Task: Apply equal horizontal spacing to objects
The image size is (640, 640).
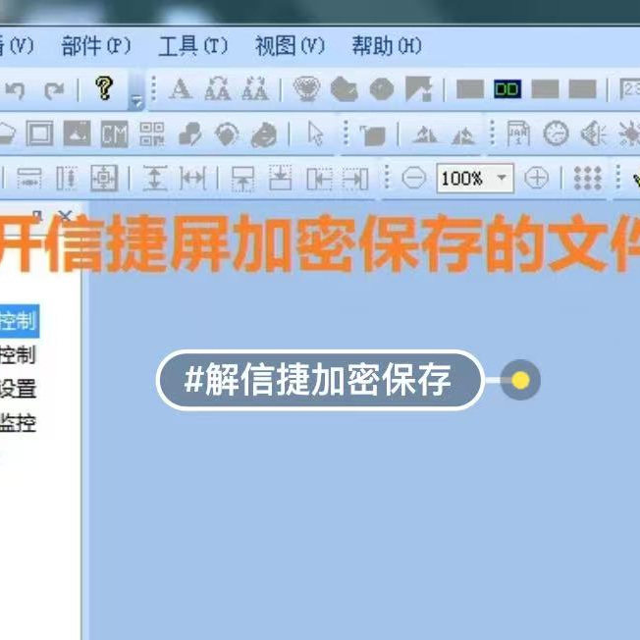Action: [x=193, y=178]
